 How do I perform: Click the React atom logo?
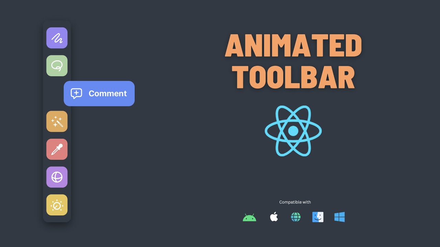pyautogui.click(x=293, y=131)
